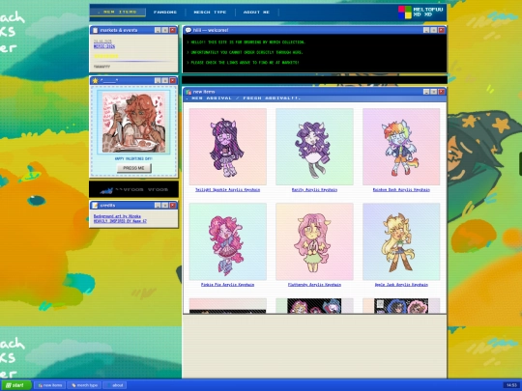The height and width of the screenshot is (391, 522).
Task: Switch to merch type taskbar button
Action: pyautogui.click(x=84, y=385)
